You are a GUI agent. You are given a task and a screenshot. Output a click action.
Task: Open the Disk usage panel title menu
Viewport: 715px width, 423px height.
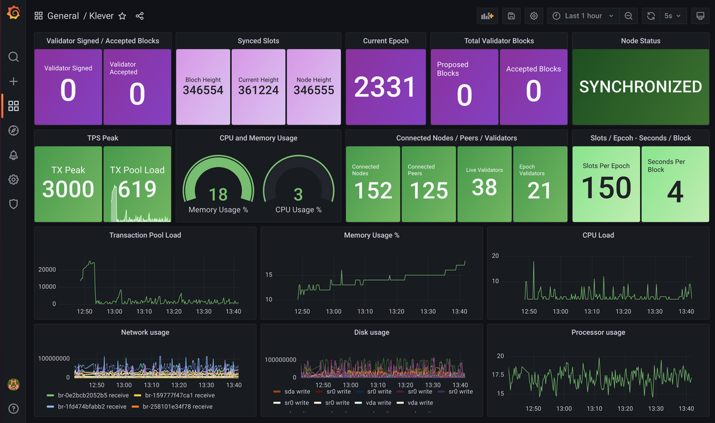372,332
